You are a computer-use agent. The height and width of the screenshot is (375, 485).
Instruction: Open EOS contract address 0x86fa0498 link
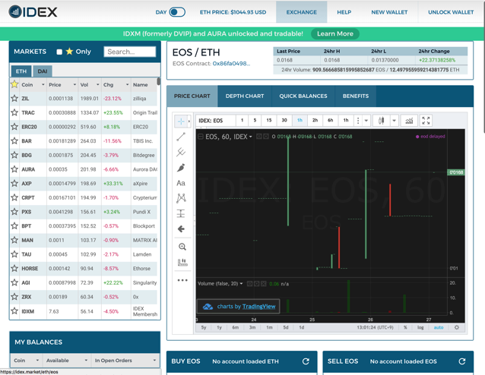(x=231, y=63)
